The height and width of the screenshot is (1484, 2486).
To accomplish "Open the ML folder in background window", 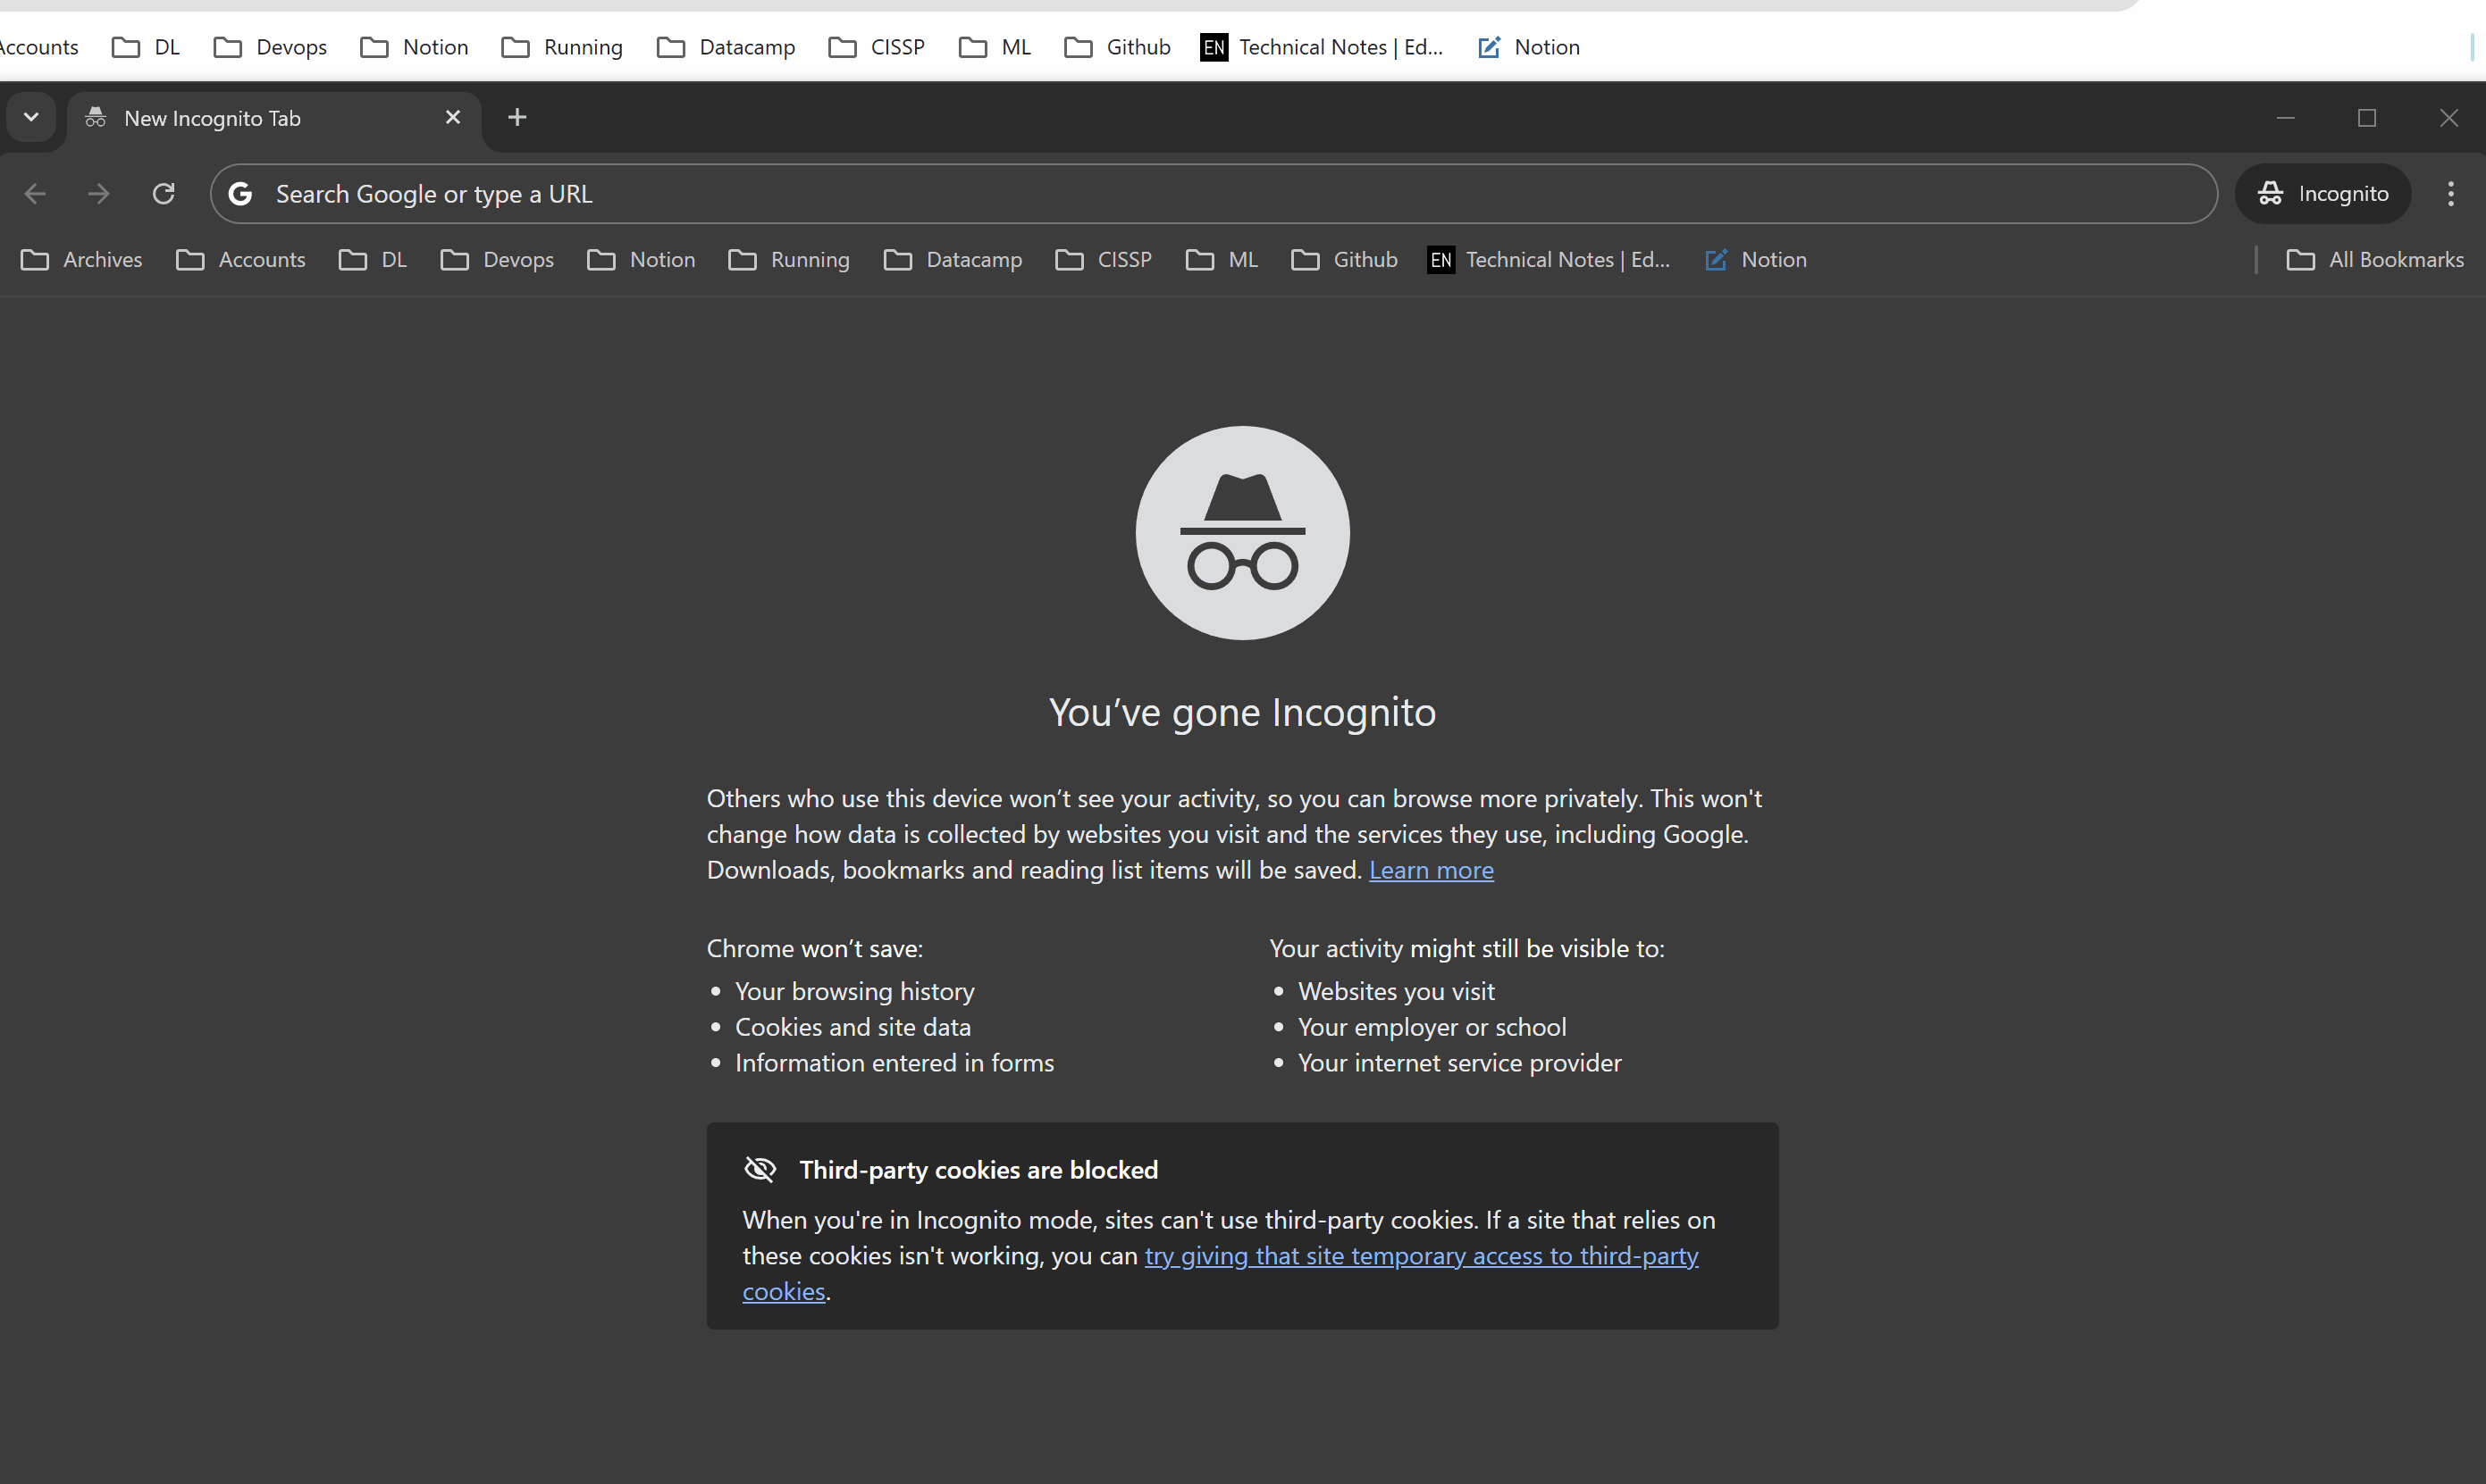I will point(995,47).
